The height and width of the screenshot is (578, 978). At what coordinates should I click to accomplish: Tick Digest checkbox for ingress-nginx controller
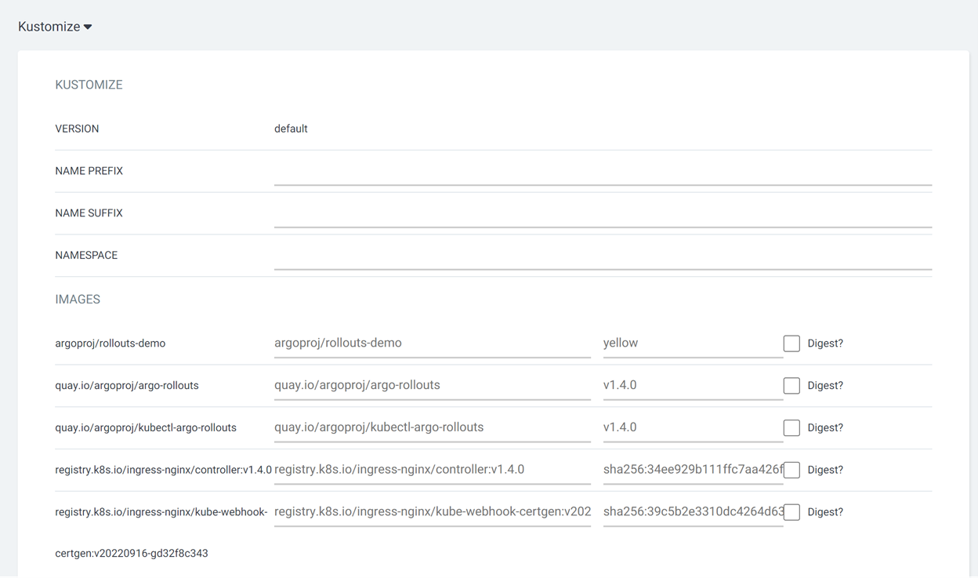tap(791, 470)
